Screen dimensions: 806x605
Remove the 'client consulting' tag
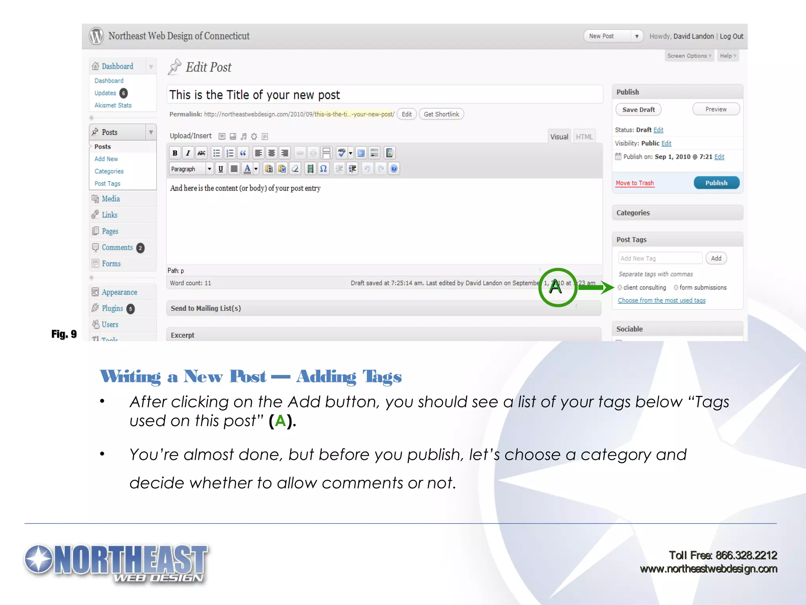tap(620, 288)
